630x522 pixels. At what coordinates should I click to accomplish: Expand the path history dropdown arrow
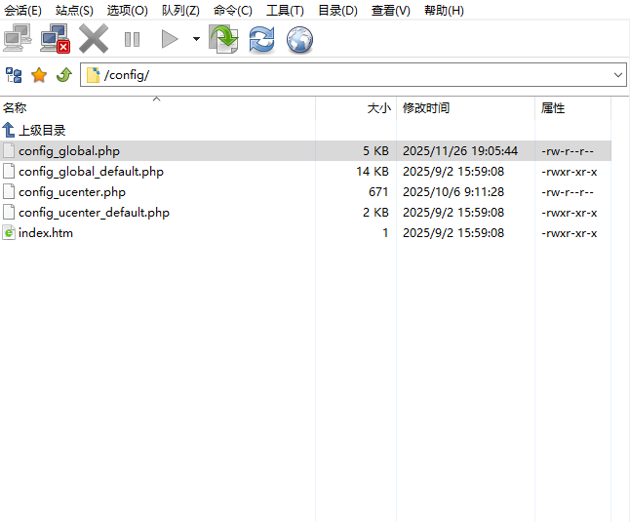[x=618, y=75]
